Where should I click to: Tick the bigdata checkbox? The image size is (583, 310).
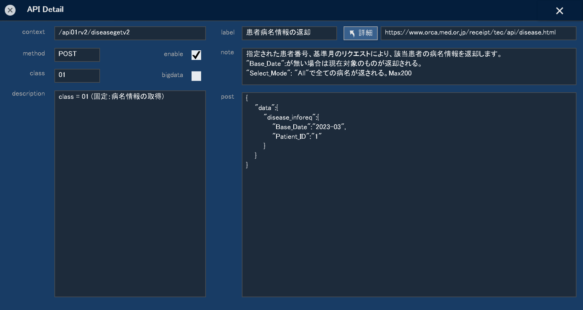pos(196,76)
